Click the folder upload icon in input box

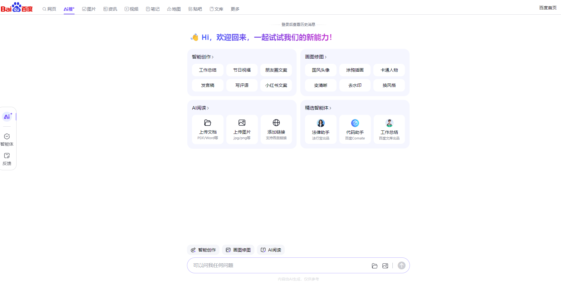(375, 266)
